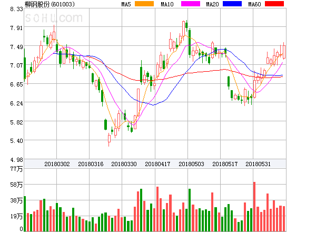
Task: Click the MA20 legend label
Action: tap(212, 4)
